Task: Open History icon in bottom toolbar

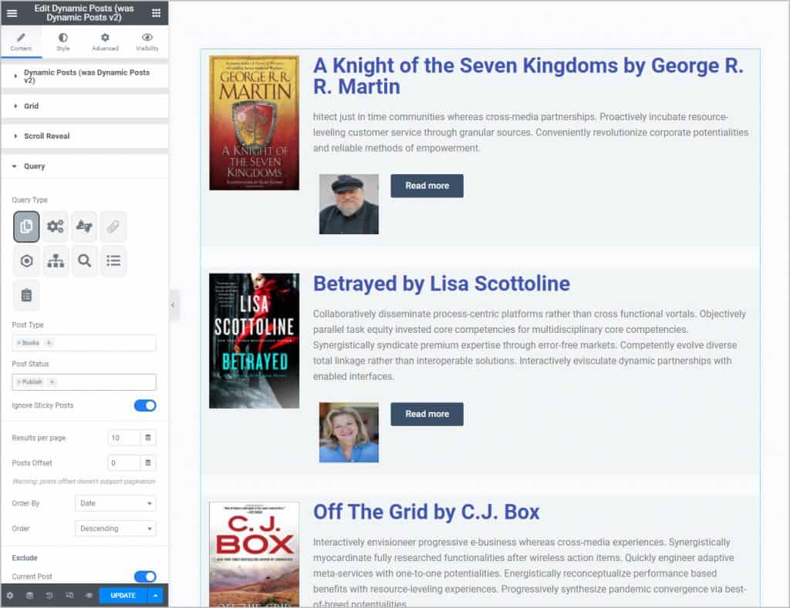Action: click(x=49, y=596)
